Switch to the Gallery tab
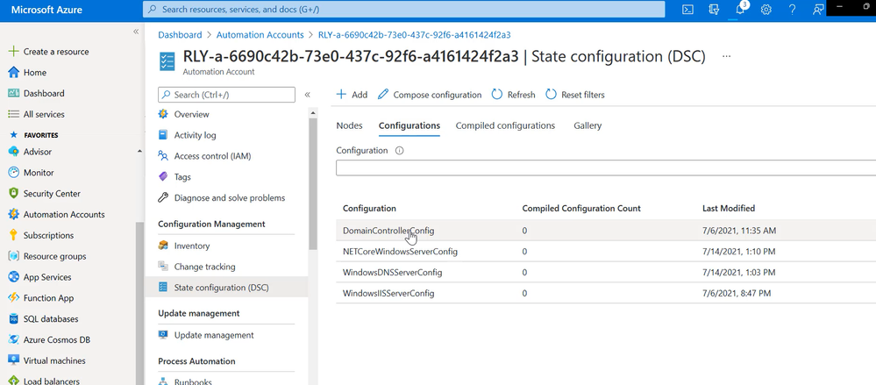Image resolution: width=876 pixels, height=385 pixels. point(588,125)
